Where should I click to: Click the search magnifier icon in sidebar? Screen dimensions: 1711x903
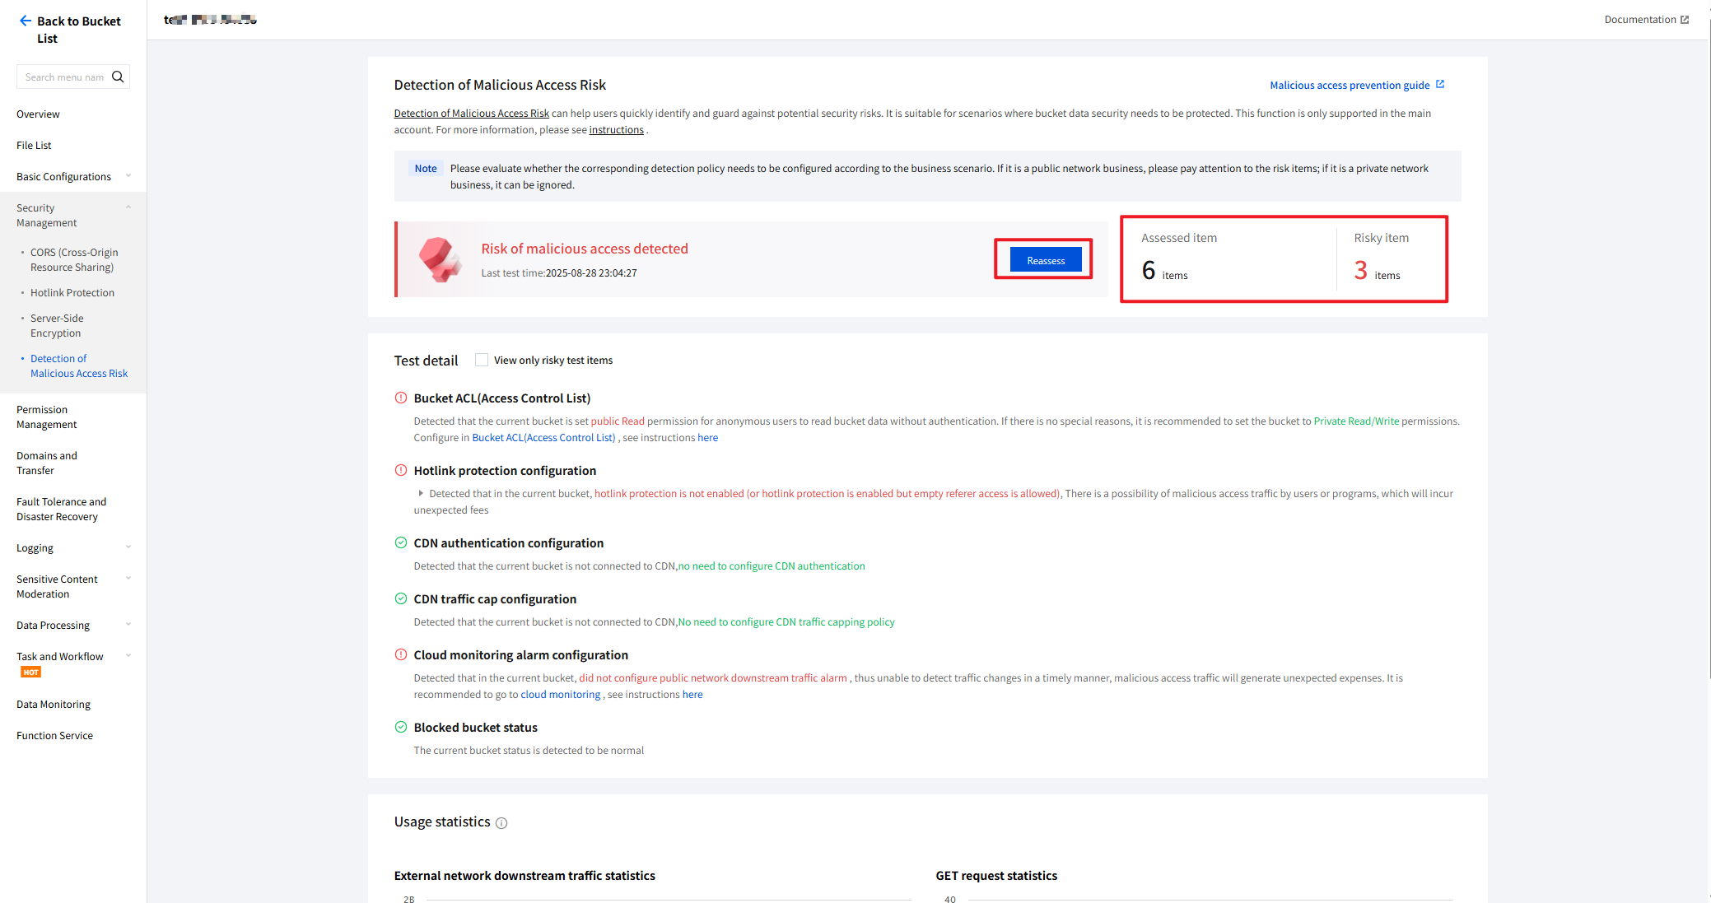pyautogui.click(x=118, y=77)
